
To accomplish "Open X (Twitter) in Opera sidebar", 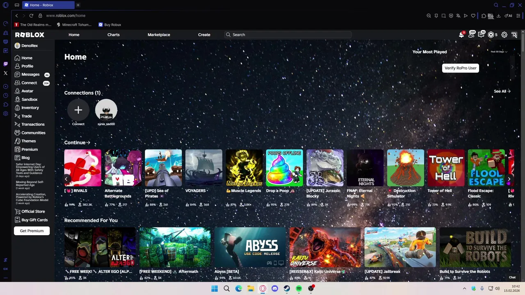I will coord(5,73).
